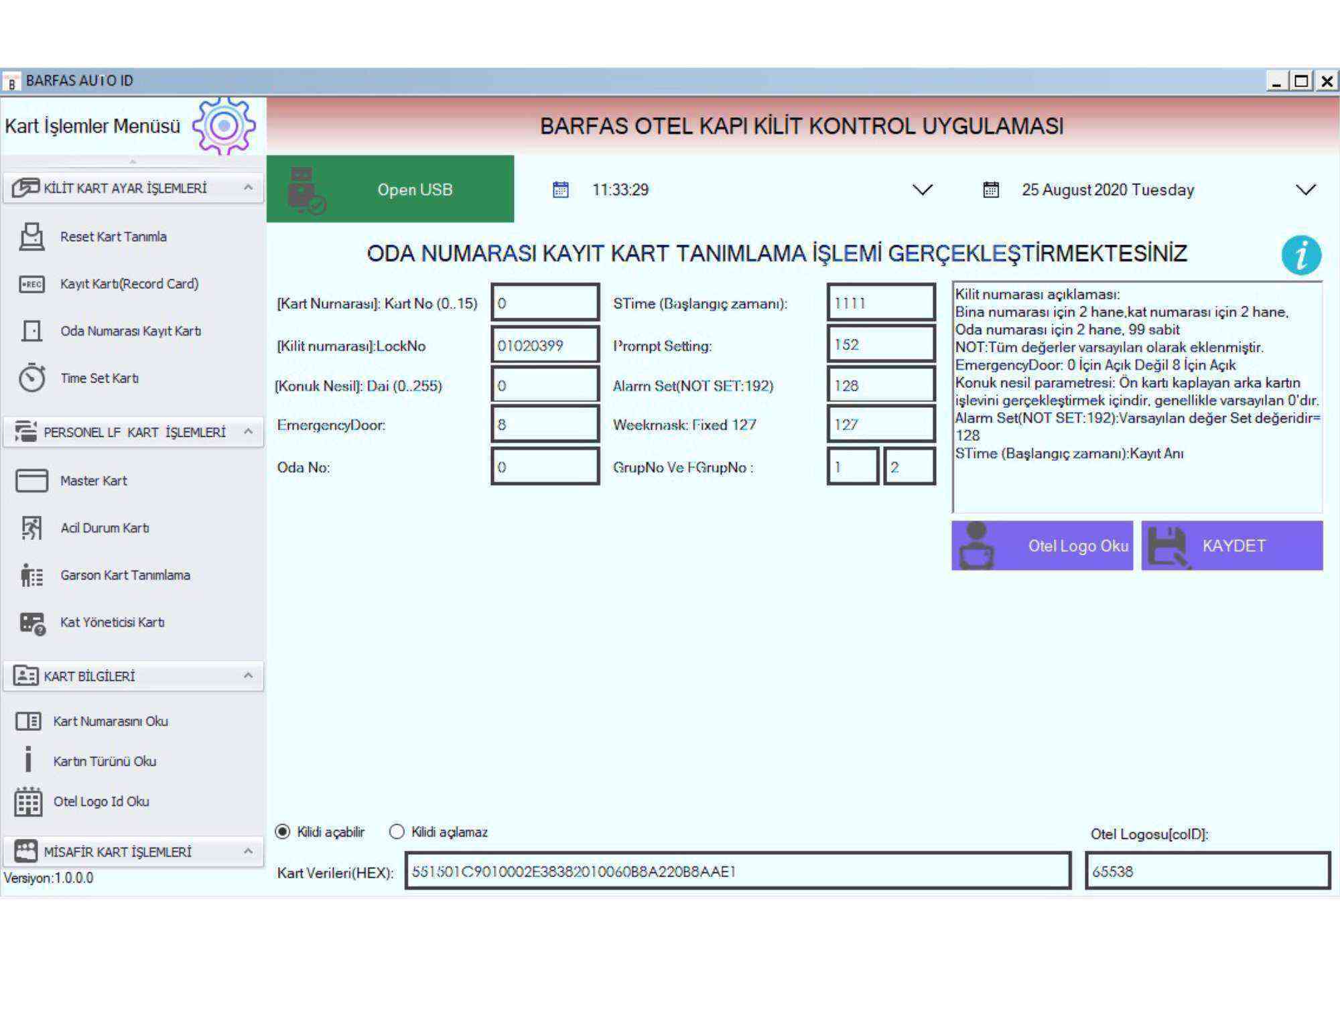Image resolution: width=1340 pixels, height=1013 pixels.
Task: Click the calendar icon next to the time
Action: coord(561,190)
